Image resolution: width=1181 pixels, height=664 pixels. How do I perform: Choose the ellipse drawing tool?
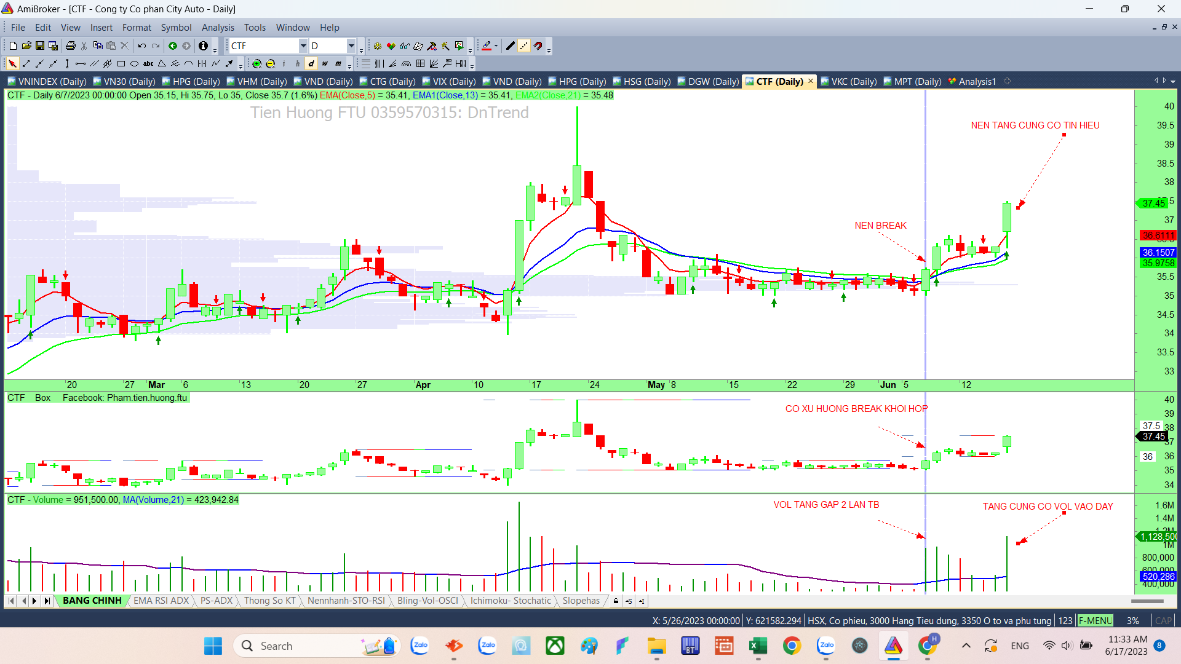pyautogui.click(x=134, y=63)
